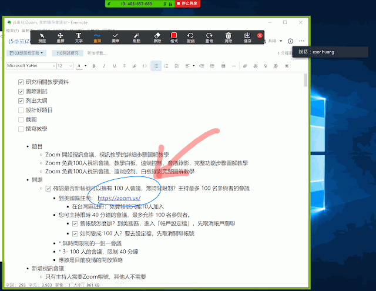Insert code block with braces icon
This screenshot has height=291, width=376.
(x=145, y=66)
